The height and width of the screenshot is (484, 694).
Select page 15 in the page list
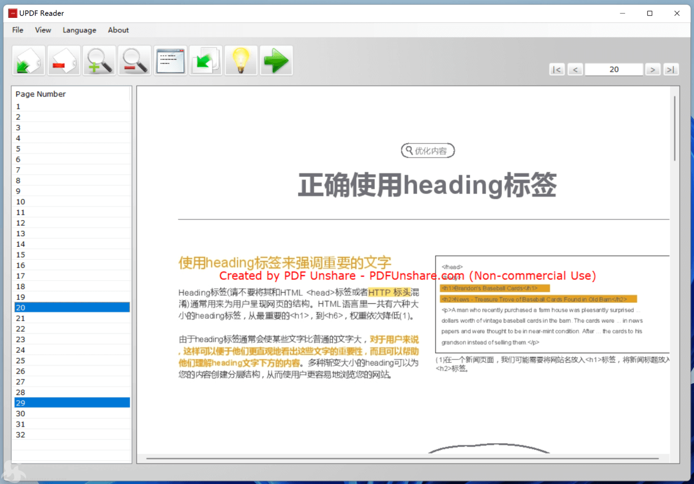click(72, 254)
